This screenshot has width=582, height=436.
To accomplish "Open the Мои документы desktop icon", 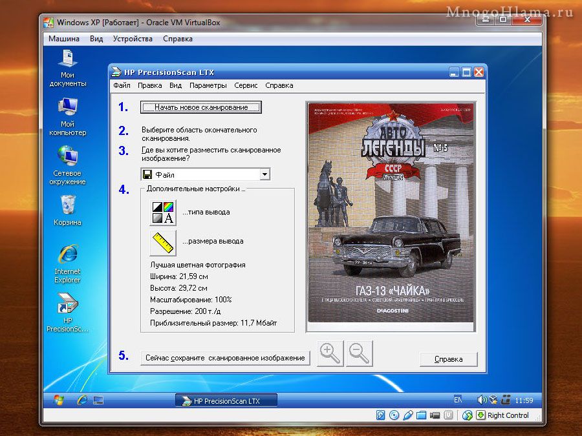I will [x=67, y=68].
